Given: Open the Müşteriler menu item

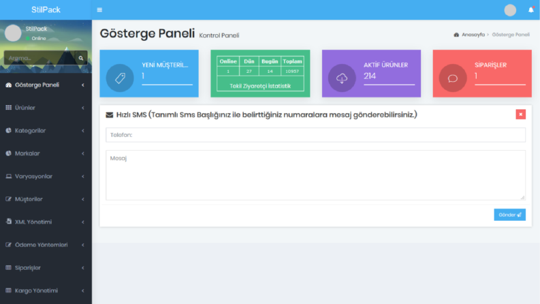Looking at the screenshot, I should pos(46,199).
